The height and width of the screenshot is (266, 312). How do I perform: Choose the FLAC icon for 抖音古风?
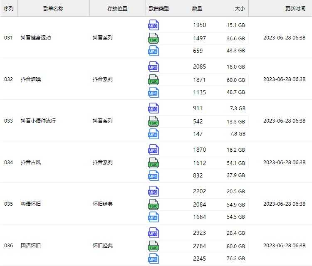coord(154,163)
